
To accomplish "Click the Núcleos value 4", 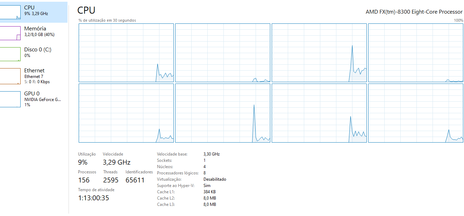I will 205,167.
